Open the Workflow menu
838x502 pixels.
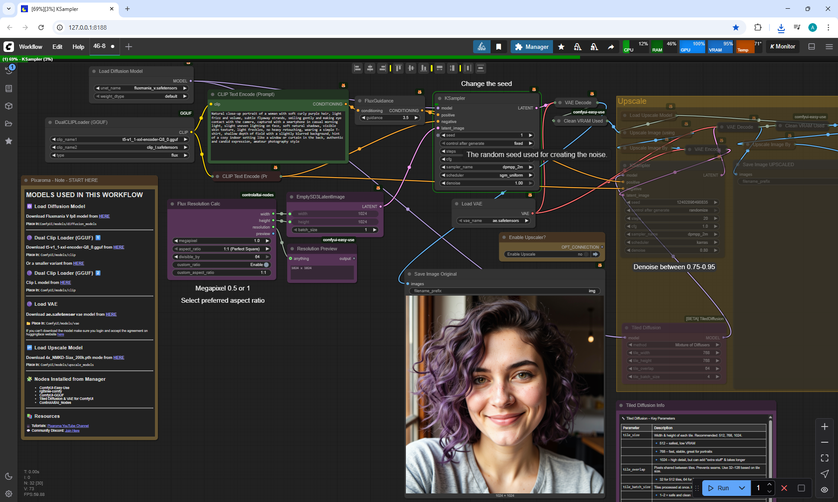[31, 47]
